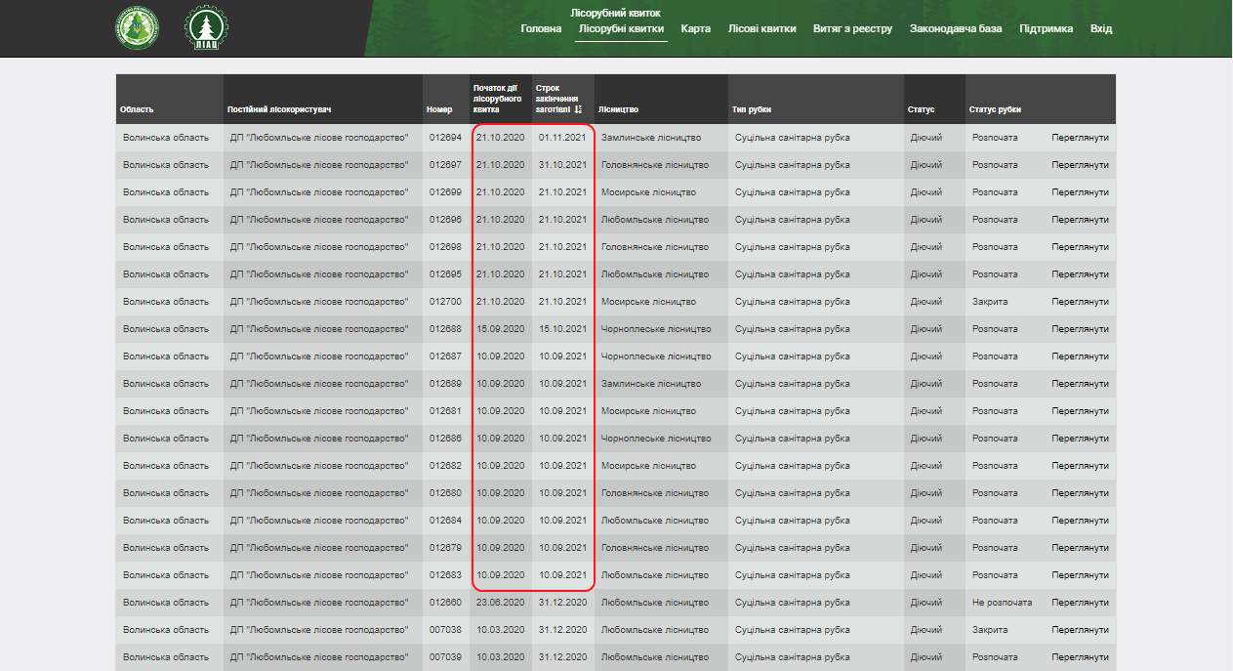Click the date 01.11.2021 cell
The height and width of the screenshot is (671, 1233).
[x=562, y=138]
